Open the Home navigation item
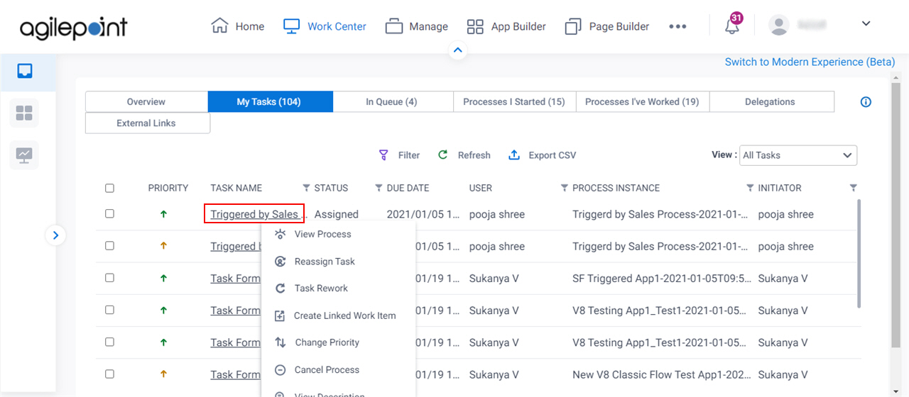The height and width of the screenshot is (397, 909). pyautogui.click(x=238, y=26)
